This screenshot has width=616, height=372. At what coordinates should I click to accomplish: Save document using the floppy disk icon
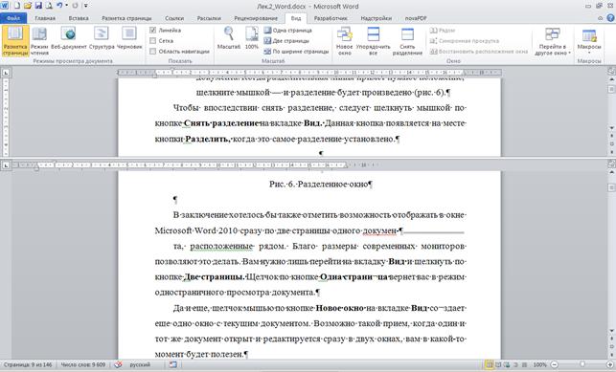click(38, 6)
